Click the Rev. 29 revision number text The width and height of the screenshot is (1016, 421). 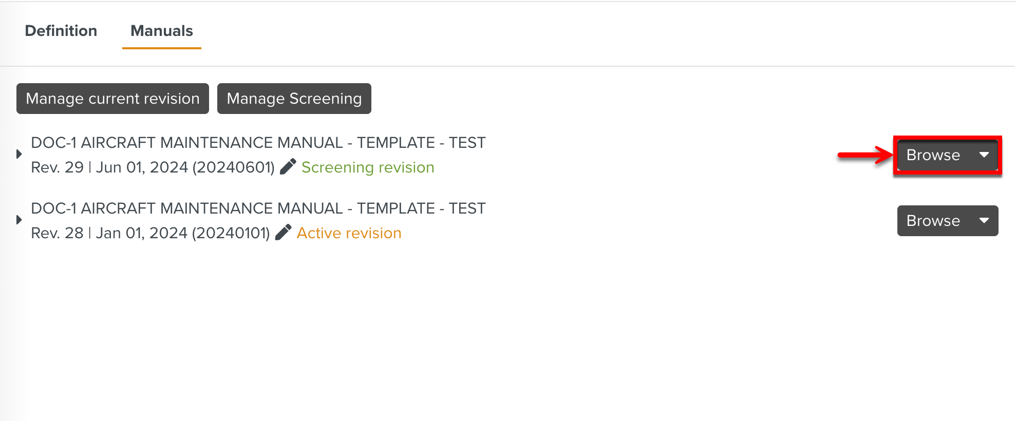pyautogui.click(x=57, y=167)
